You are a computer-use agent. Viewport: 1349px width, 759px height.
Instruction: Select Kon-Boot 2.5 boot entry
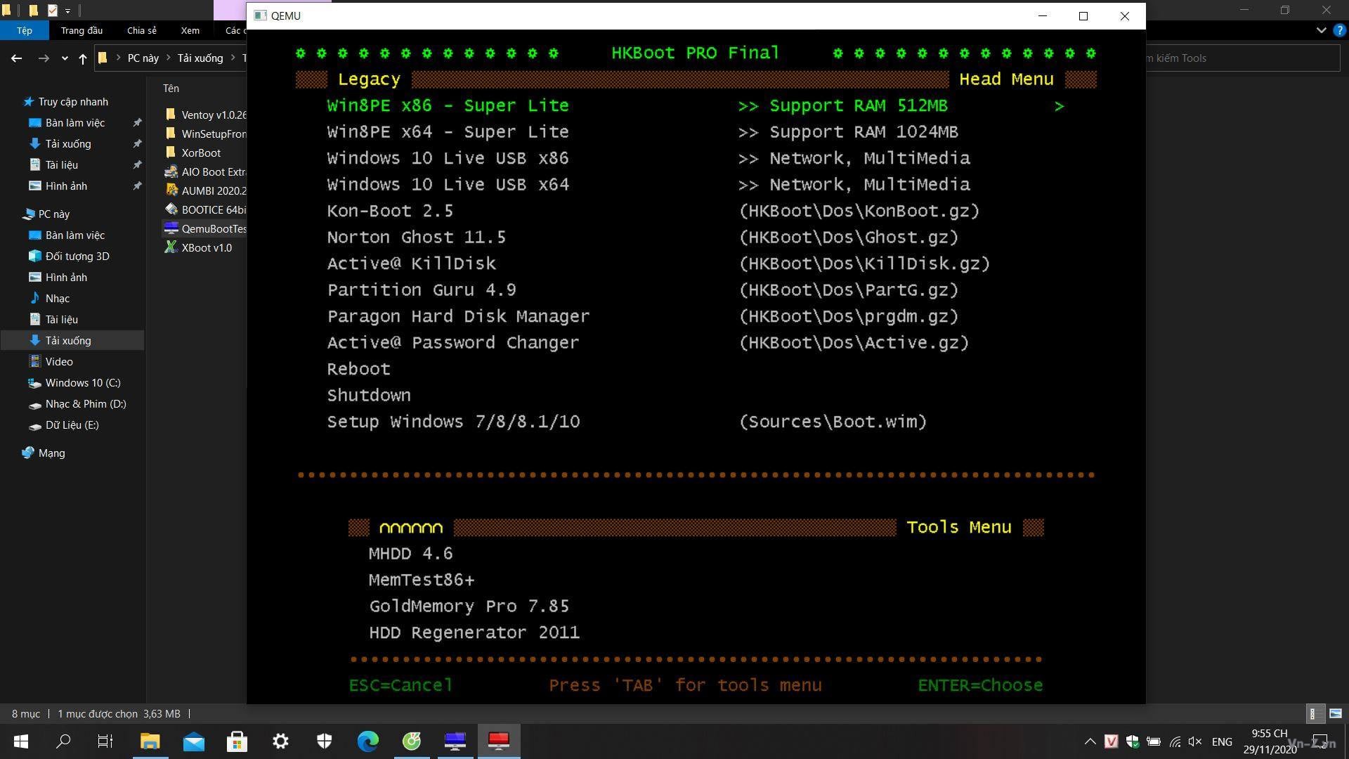click(390, 211)
